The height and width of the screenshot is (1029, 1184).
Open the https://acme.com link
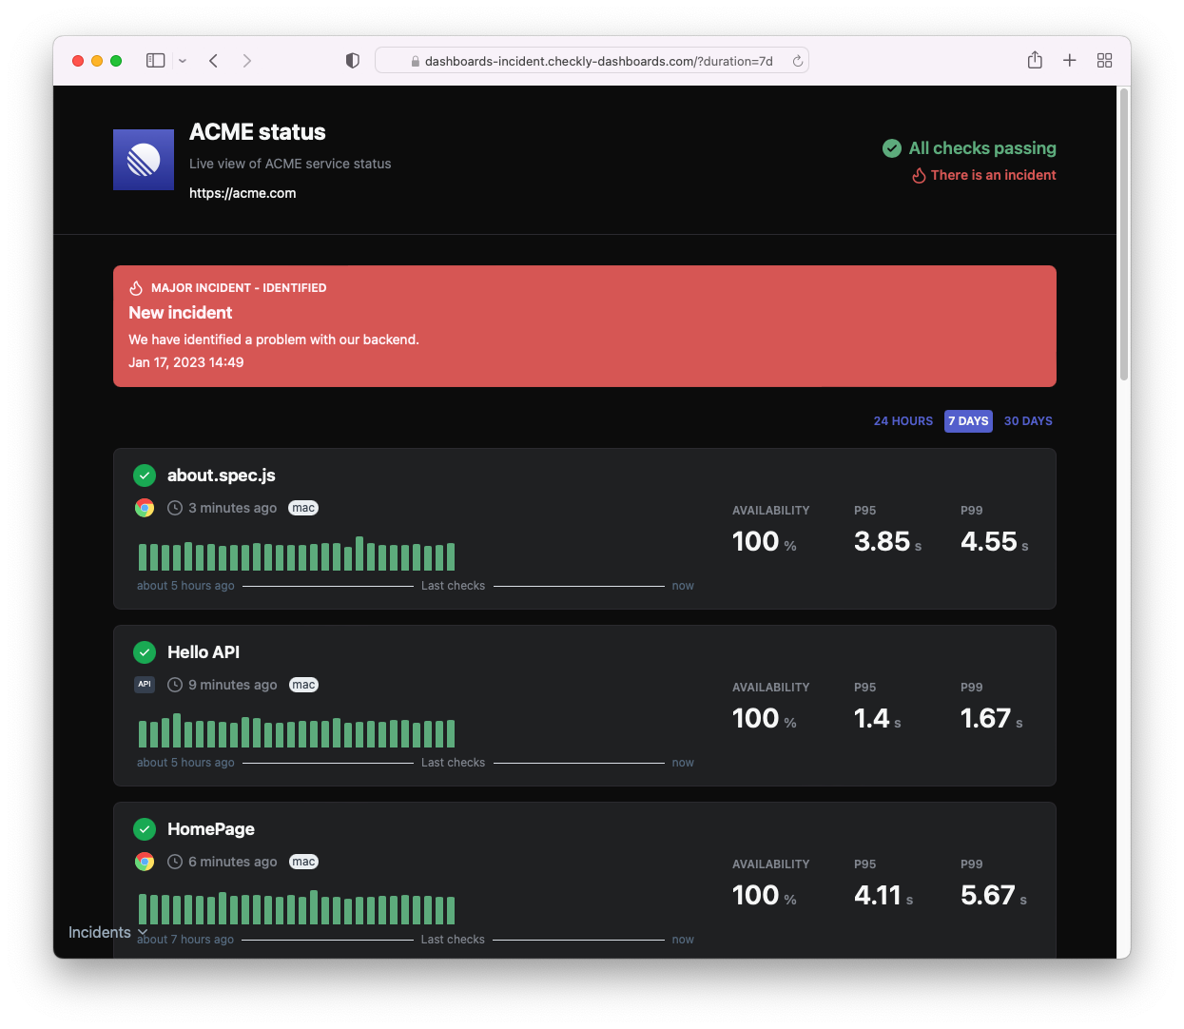(x=243, y=192)
